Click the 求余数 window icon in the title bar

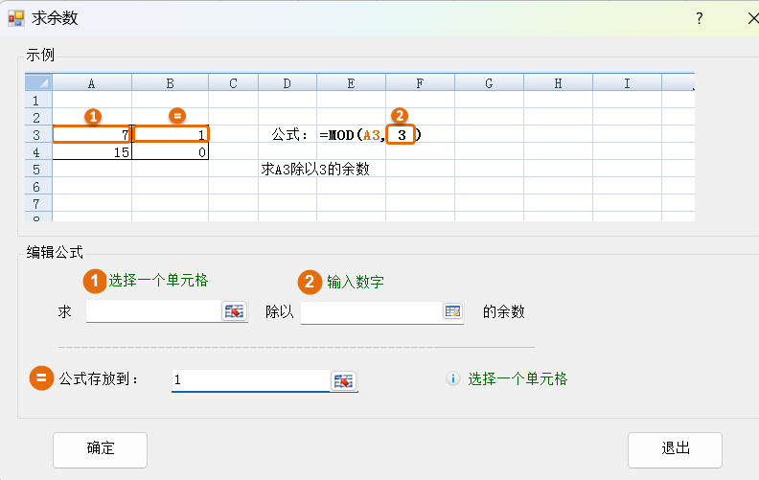(x=15, y=17)
